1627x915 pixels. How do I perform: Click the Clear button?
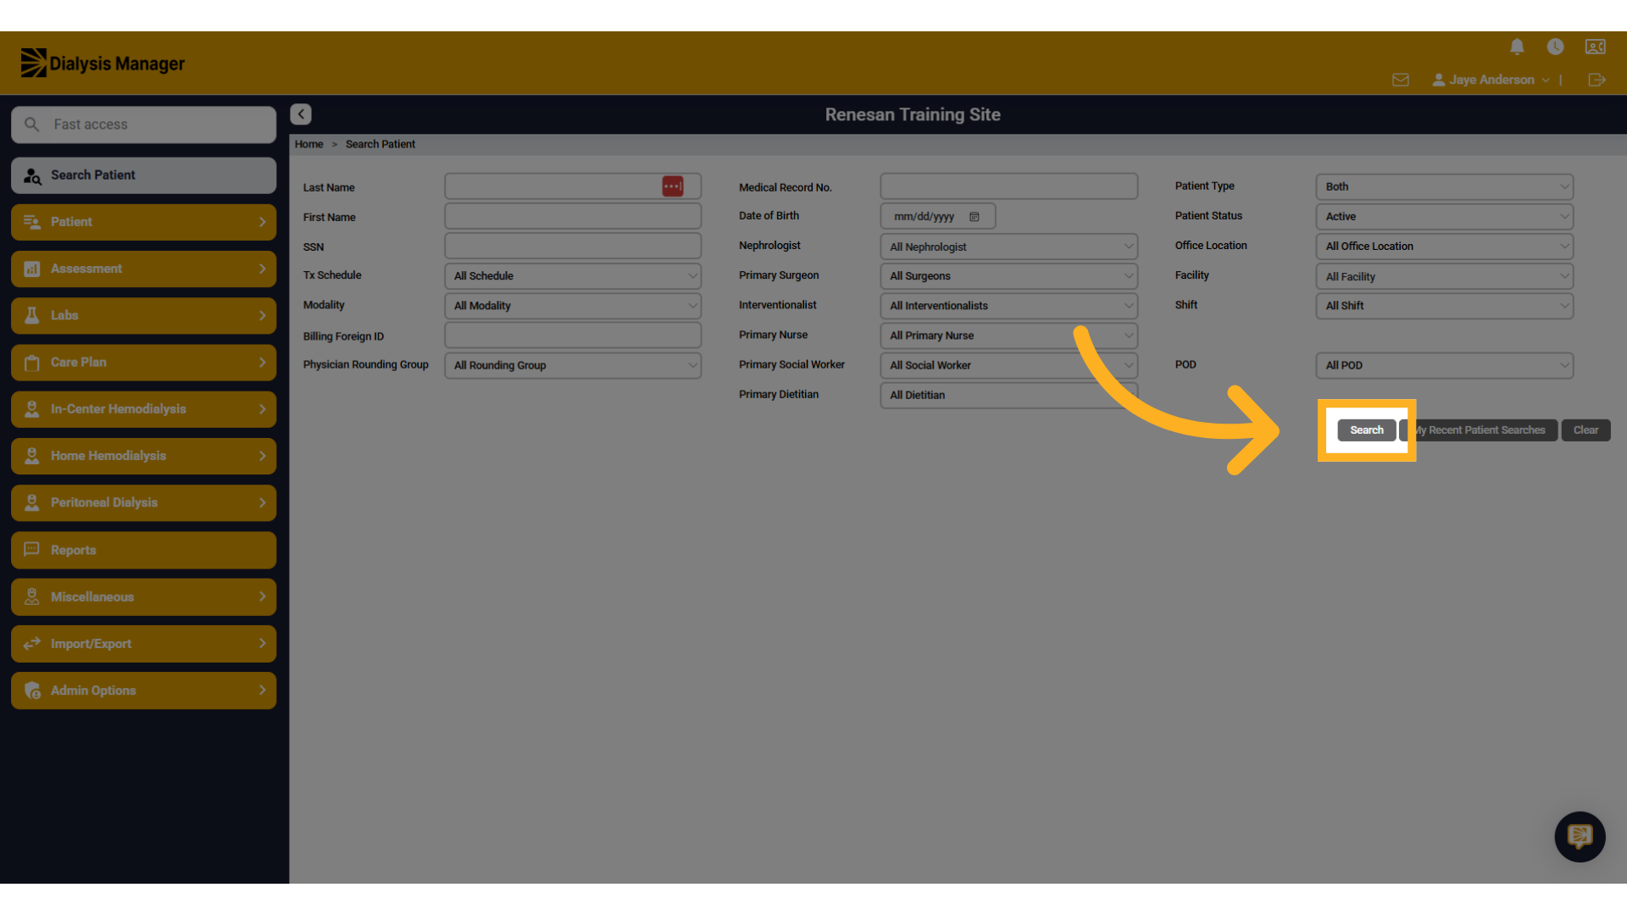[x=1585, y=430]
